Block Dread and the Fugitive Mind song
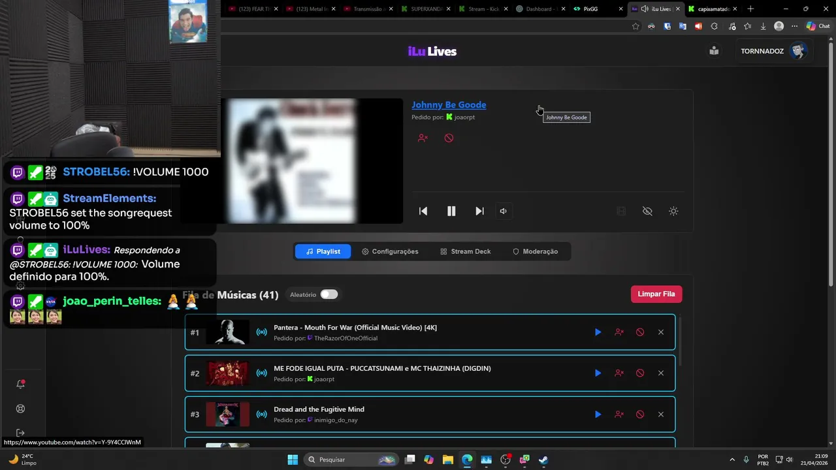The height and width of the screenshot is (470, 836). point(640,415)
